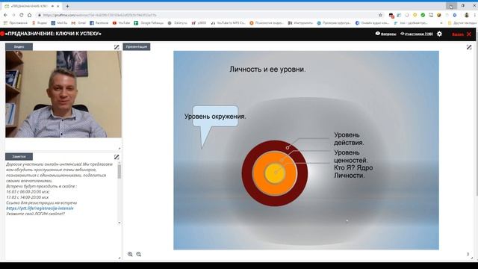Screen dimensions: 478x269
Task: Open the Gmail bookmark
Action: click(78, 23)
